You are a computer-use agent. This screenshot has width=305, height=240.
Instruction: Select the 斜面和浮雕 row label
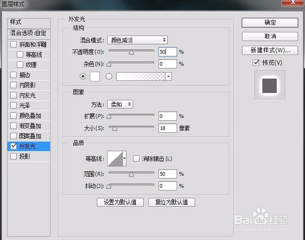pos(32,44)
